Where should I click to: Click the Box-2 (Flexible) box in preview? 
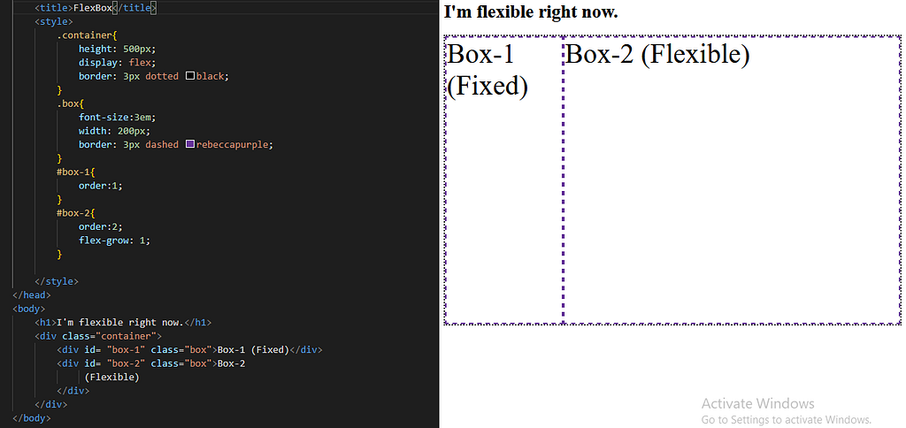[x=732, y=180]
